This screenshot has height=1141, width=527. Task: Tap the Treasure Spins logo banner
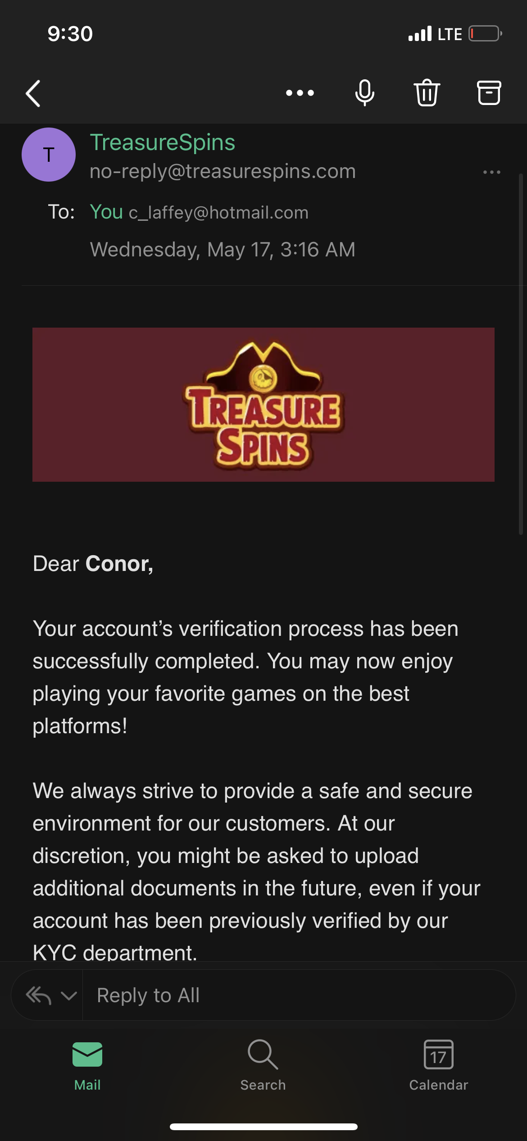click(x=263, y=405)
